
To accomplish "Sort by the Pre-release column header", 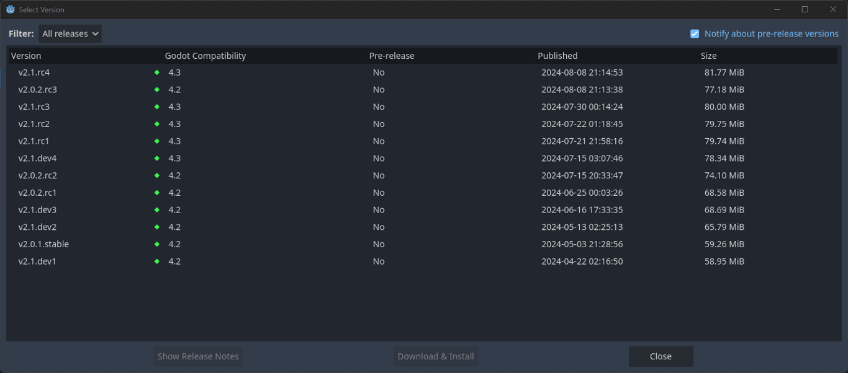I will click(451, 56).
